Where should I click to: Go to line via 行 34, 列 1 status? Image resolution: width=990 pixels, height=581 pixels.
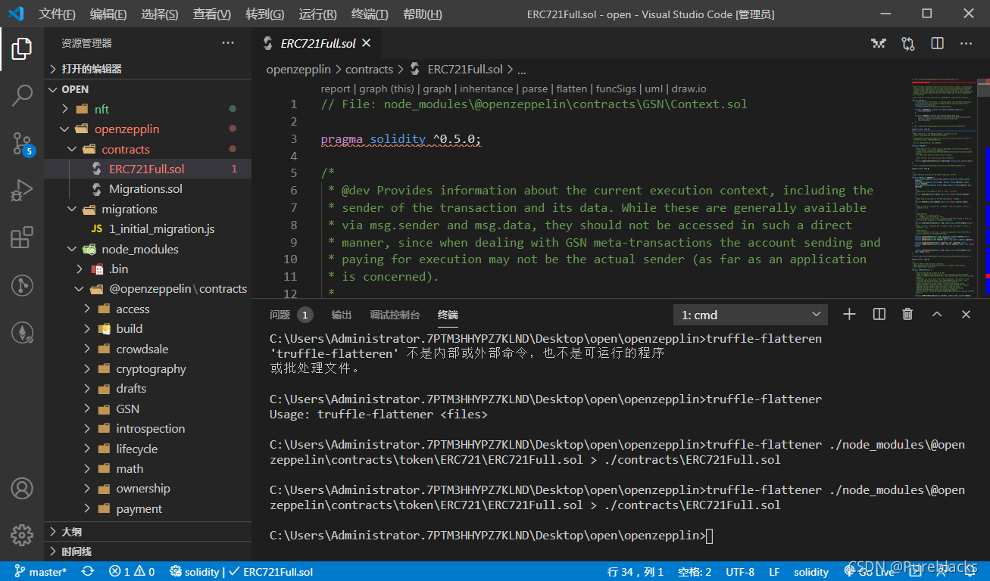[x=635, y=572]
